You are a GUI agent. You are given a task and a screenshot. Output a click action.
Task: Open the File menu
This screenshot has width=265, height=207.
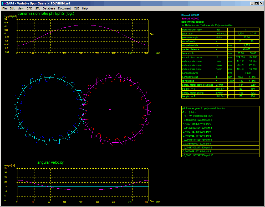4,8
